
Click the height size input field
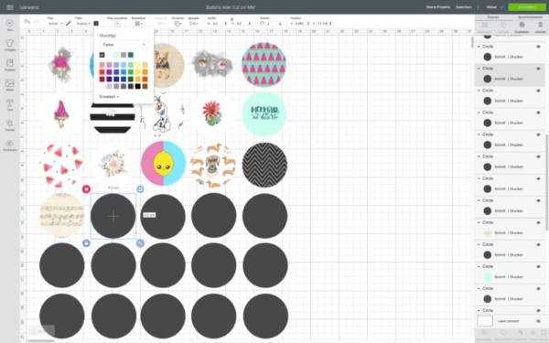[241, 24]
